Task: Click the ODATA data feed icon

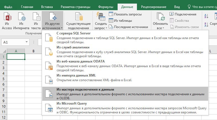Action: click(x=49, y=66)
